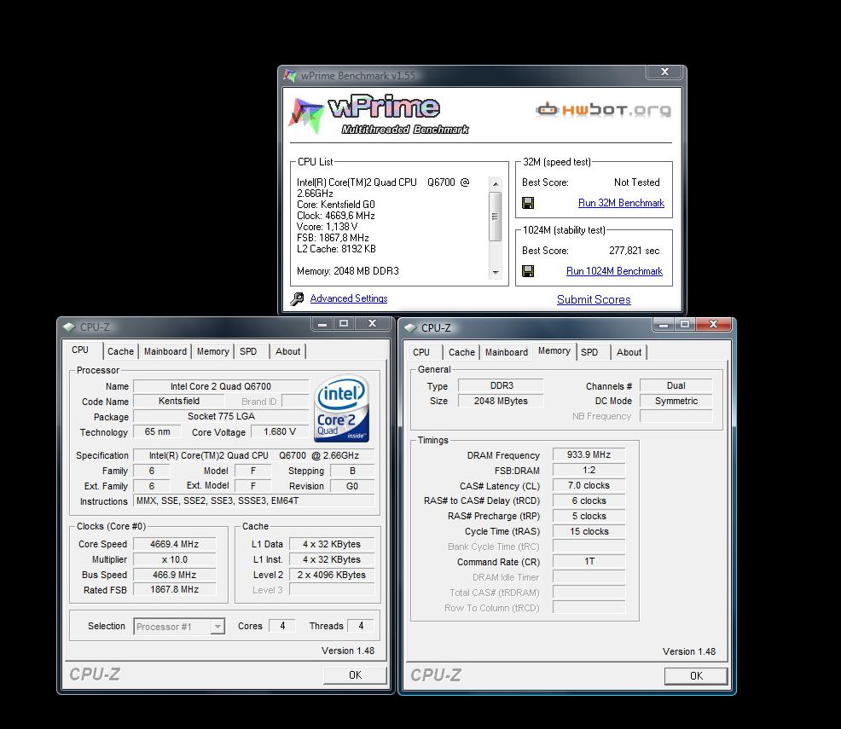Open About tab in right CPU-Z window

629,353
